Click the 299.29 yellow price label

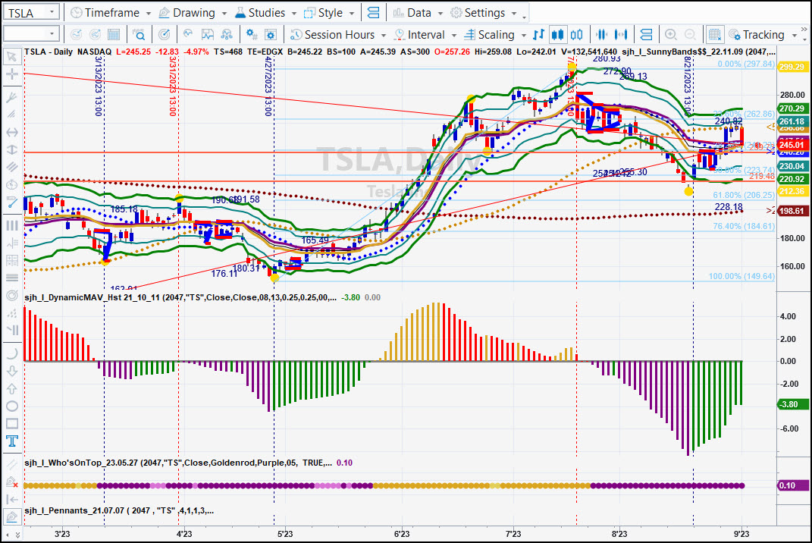(792, 67)
